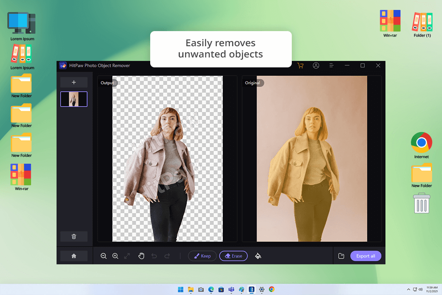Open Microsoft Teams from taskbar
442x295 pixels.
[231, 289]
